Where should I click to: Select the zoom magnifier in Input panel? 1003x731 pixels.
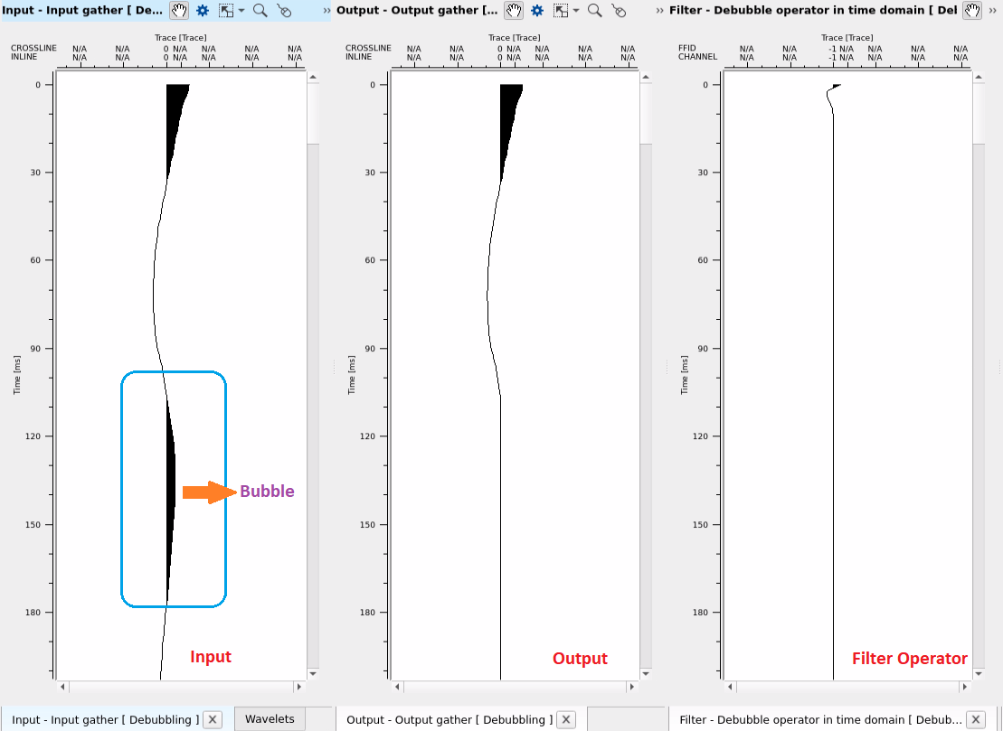[x=260, y=11]
